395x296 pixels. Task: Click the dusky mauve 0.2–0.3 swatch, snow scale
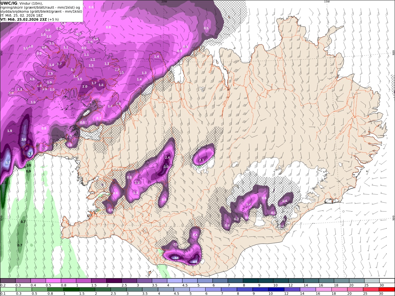coord(8,281)
